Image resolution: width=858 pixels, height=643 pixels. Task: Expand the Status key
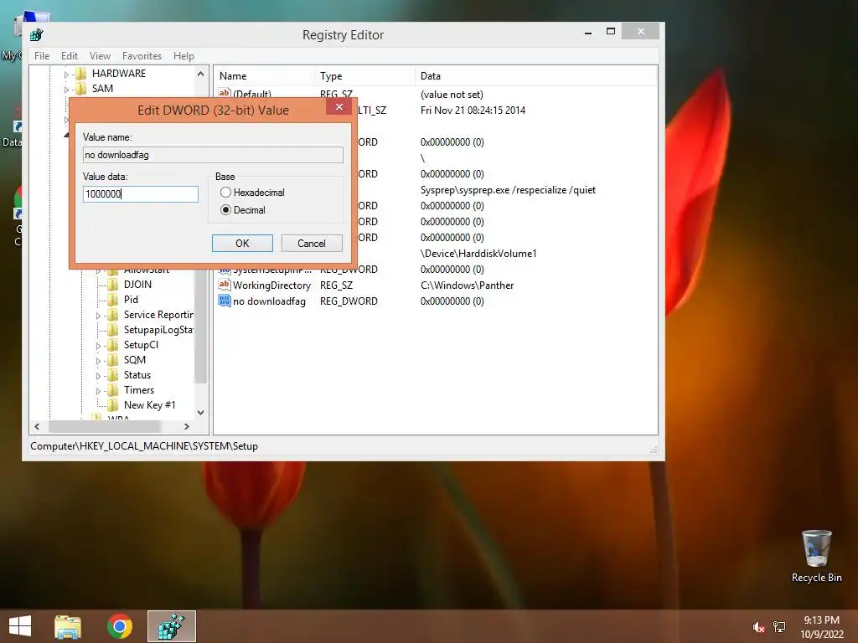(98, 376)
